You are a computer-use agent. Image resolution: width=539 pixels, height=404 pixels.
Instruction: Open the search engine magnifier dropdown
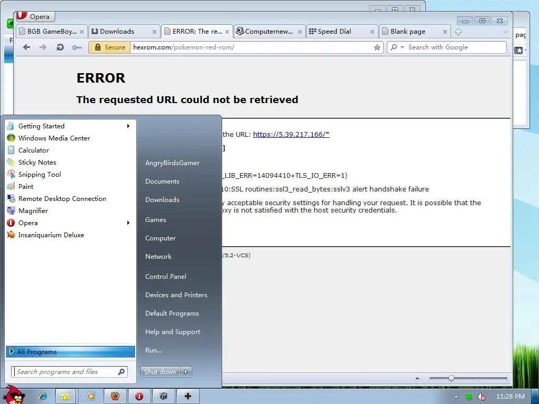coord(397,47)
